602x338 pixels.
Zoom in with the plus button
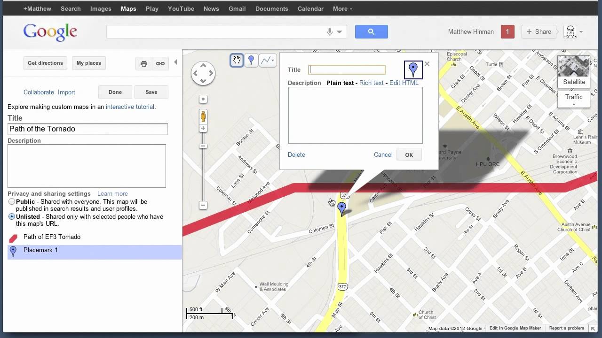coord(203,128)
